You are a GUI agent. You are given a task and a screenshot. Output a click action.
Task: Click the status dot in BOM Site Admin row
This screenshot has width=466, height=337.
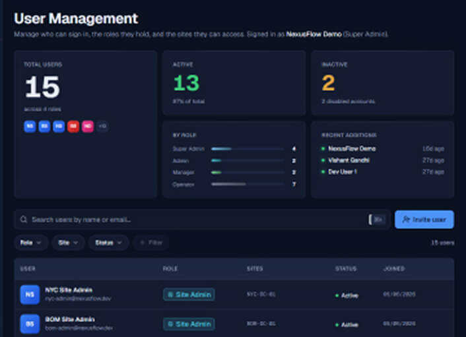pyautogui.click(x=337, y=325)
